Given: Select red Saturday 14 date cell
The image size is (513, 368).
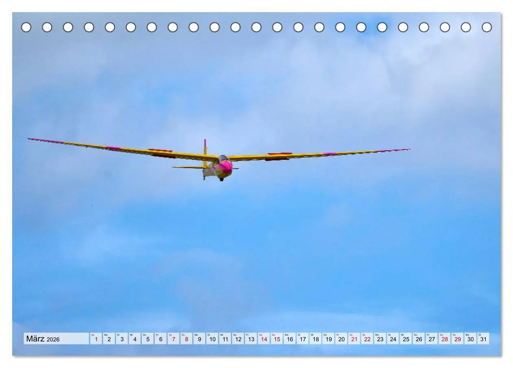Looking at the screenshot, I should pos(264,339).
